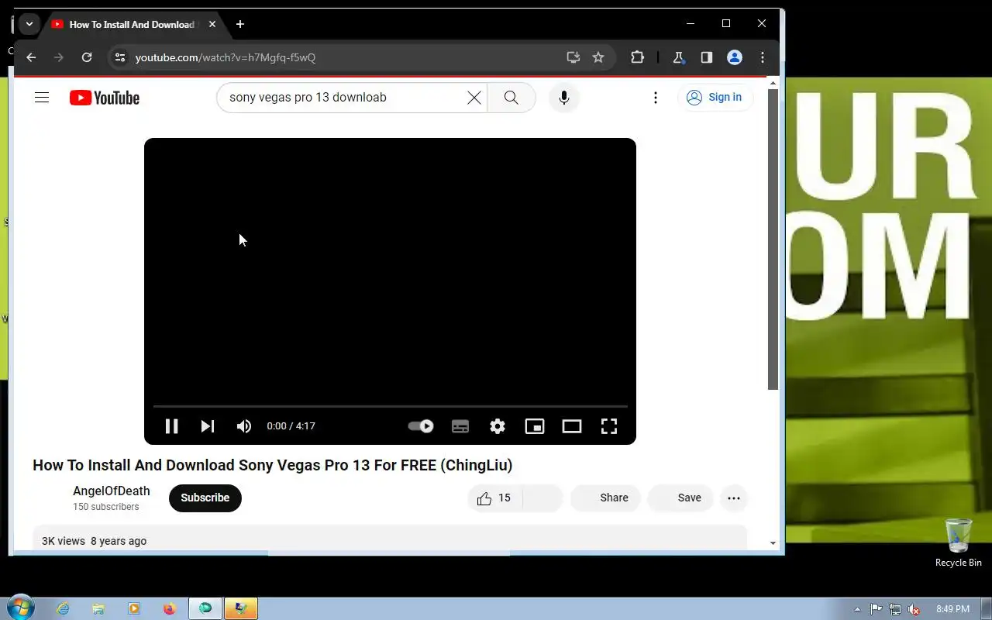
Task: Install app icon in address bar
Action: pyautogui.click(x=573, y=57)
